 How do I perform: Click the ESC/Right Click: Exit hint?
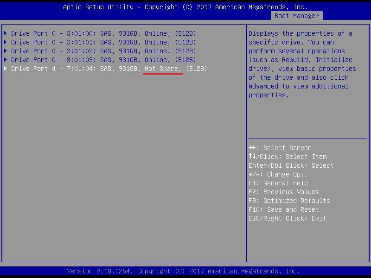[287, 218]
